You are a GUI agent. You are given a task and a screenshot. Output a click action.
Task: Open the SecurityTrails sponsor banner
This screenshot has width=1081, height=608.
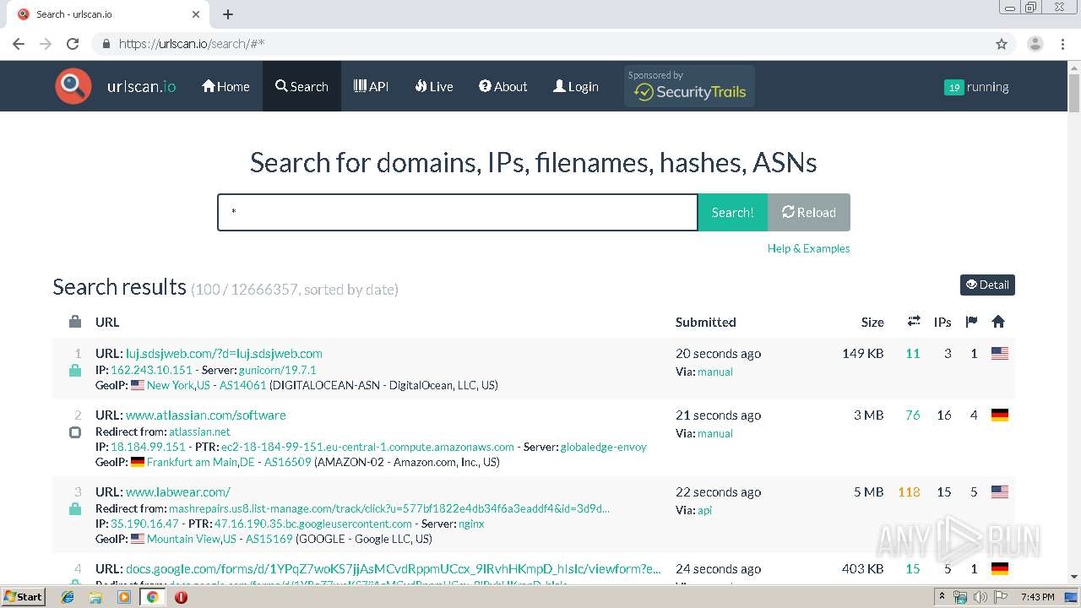689,86
